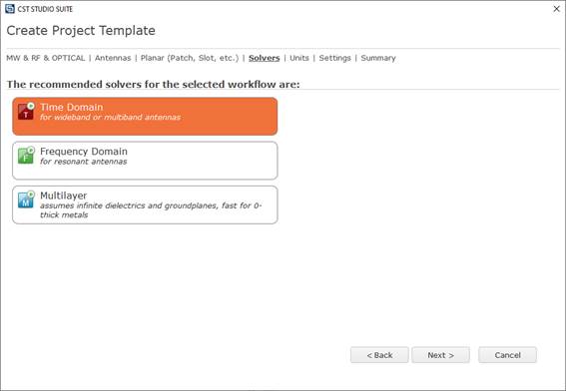Select the red Time Domain solver icon
The width and height of the screenshot is (566, 391).
coord(26,111)
